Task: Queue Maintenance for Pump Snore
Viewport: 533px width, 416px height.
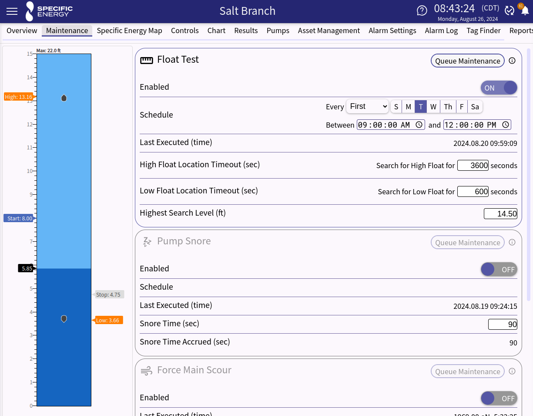Action: tap(468, 242)
